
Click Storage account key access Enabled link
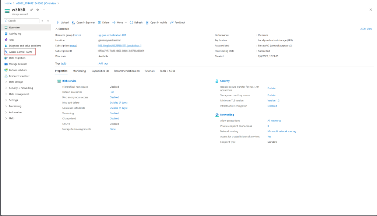(272, 95)
